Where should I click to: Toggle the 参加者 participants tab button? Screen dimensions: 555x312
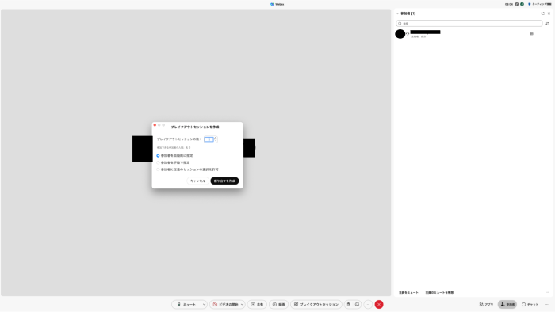[x=507, y=304]
